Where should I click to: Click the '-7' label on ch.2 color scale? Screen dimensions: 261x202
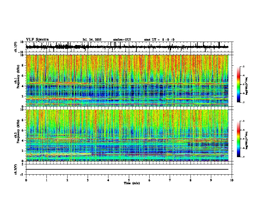click(x=243, y=157)
